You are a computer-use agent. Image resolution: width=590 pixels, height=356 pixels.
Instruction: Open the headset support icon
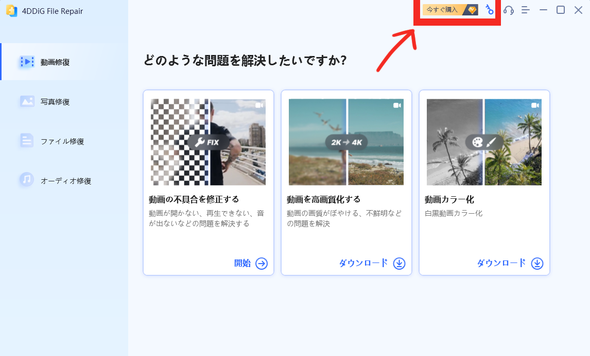[x=509, y=10]
